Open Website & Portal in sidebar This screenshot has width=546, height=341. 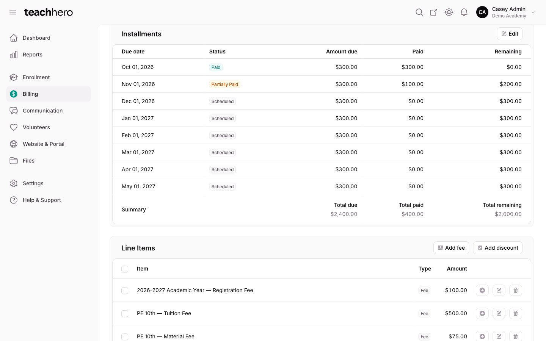[49, 144]
